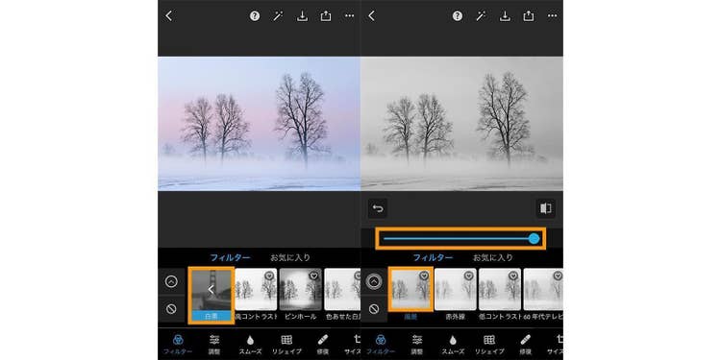Apply the ピンホール filter thumbnail
Viewport: 721px width, 360px height.
click(301, 289)
